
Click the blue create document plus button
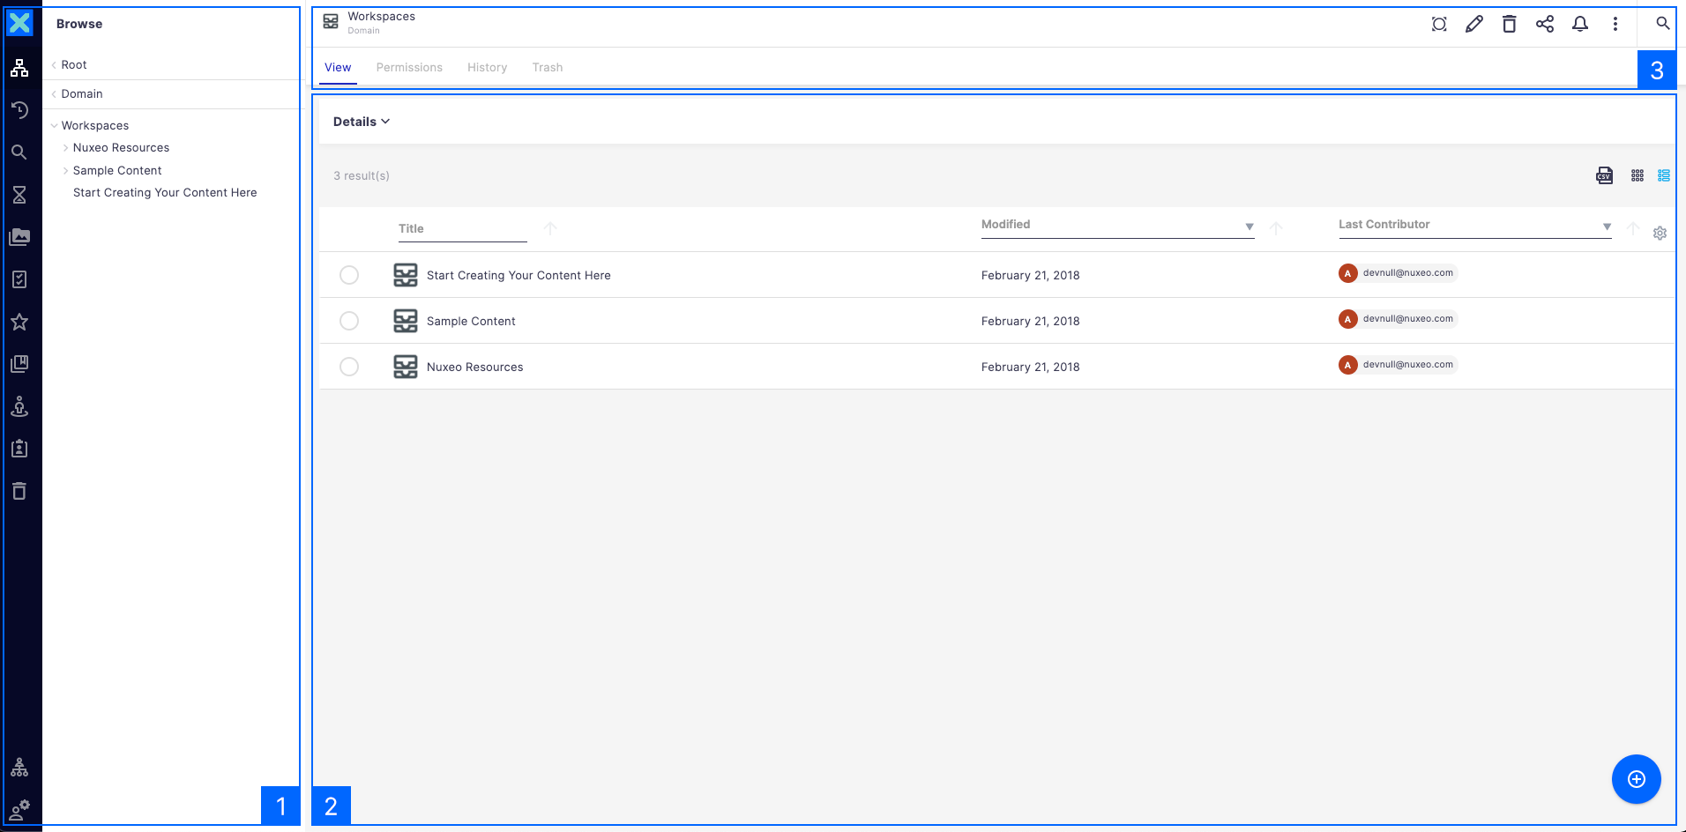(x=1637, y=779)
